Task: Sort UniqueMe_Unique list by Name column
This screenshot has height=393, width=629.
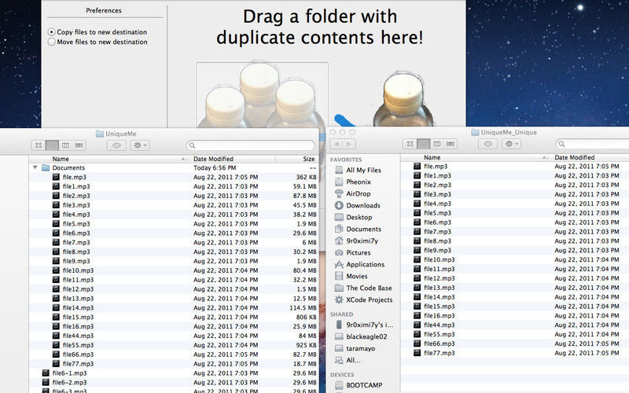Action: pos(475,158)
